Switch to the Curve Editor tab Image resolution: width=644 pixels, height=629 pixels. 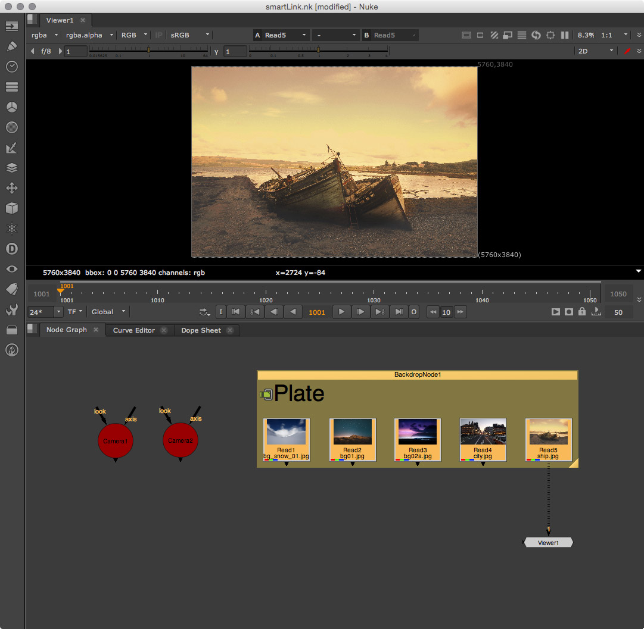(x=134, y=330)
